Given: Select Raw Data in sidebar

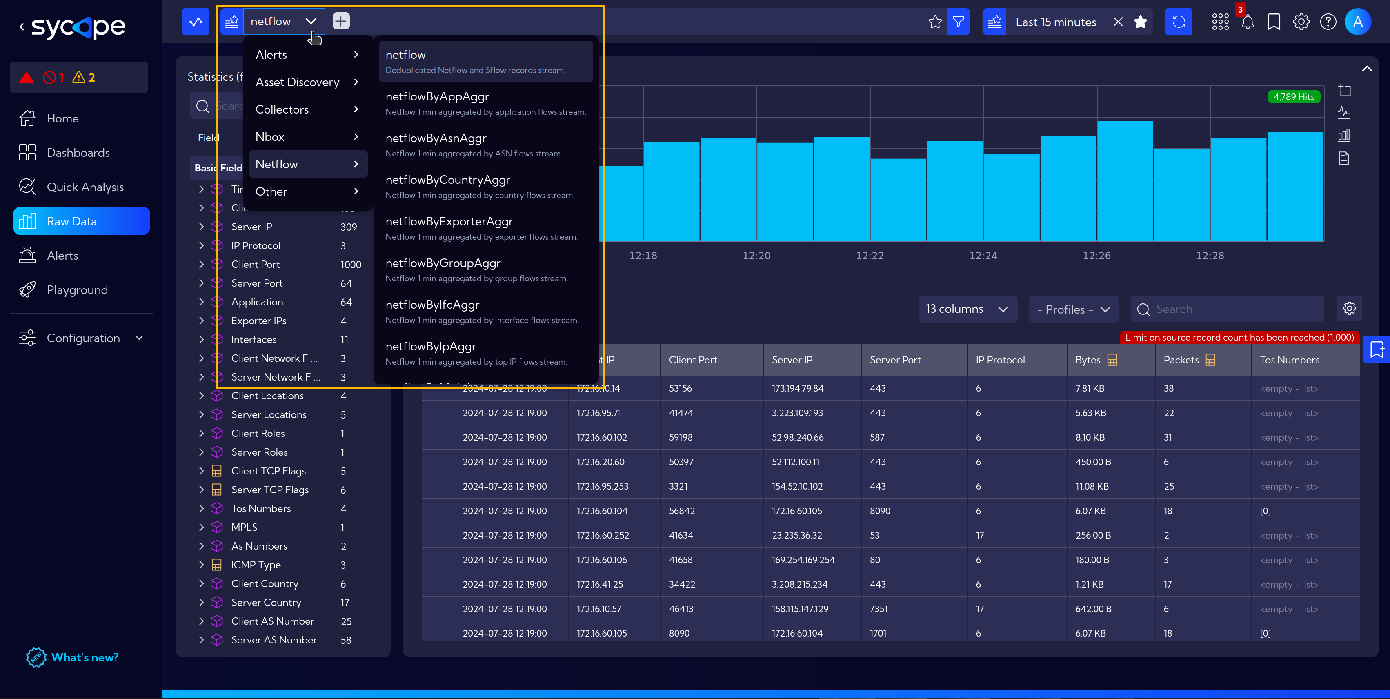Looking at the screenshot, I should (81, 221).
